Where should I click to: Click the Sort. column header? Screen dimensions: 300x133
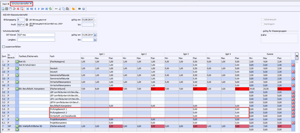(x=4, y=56)
